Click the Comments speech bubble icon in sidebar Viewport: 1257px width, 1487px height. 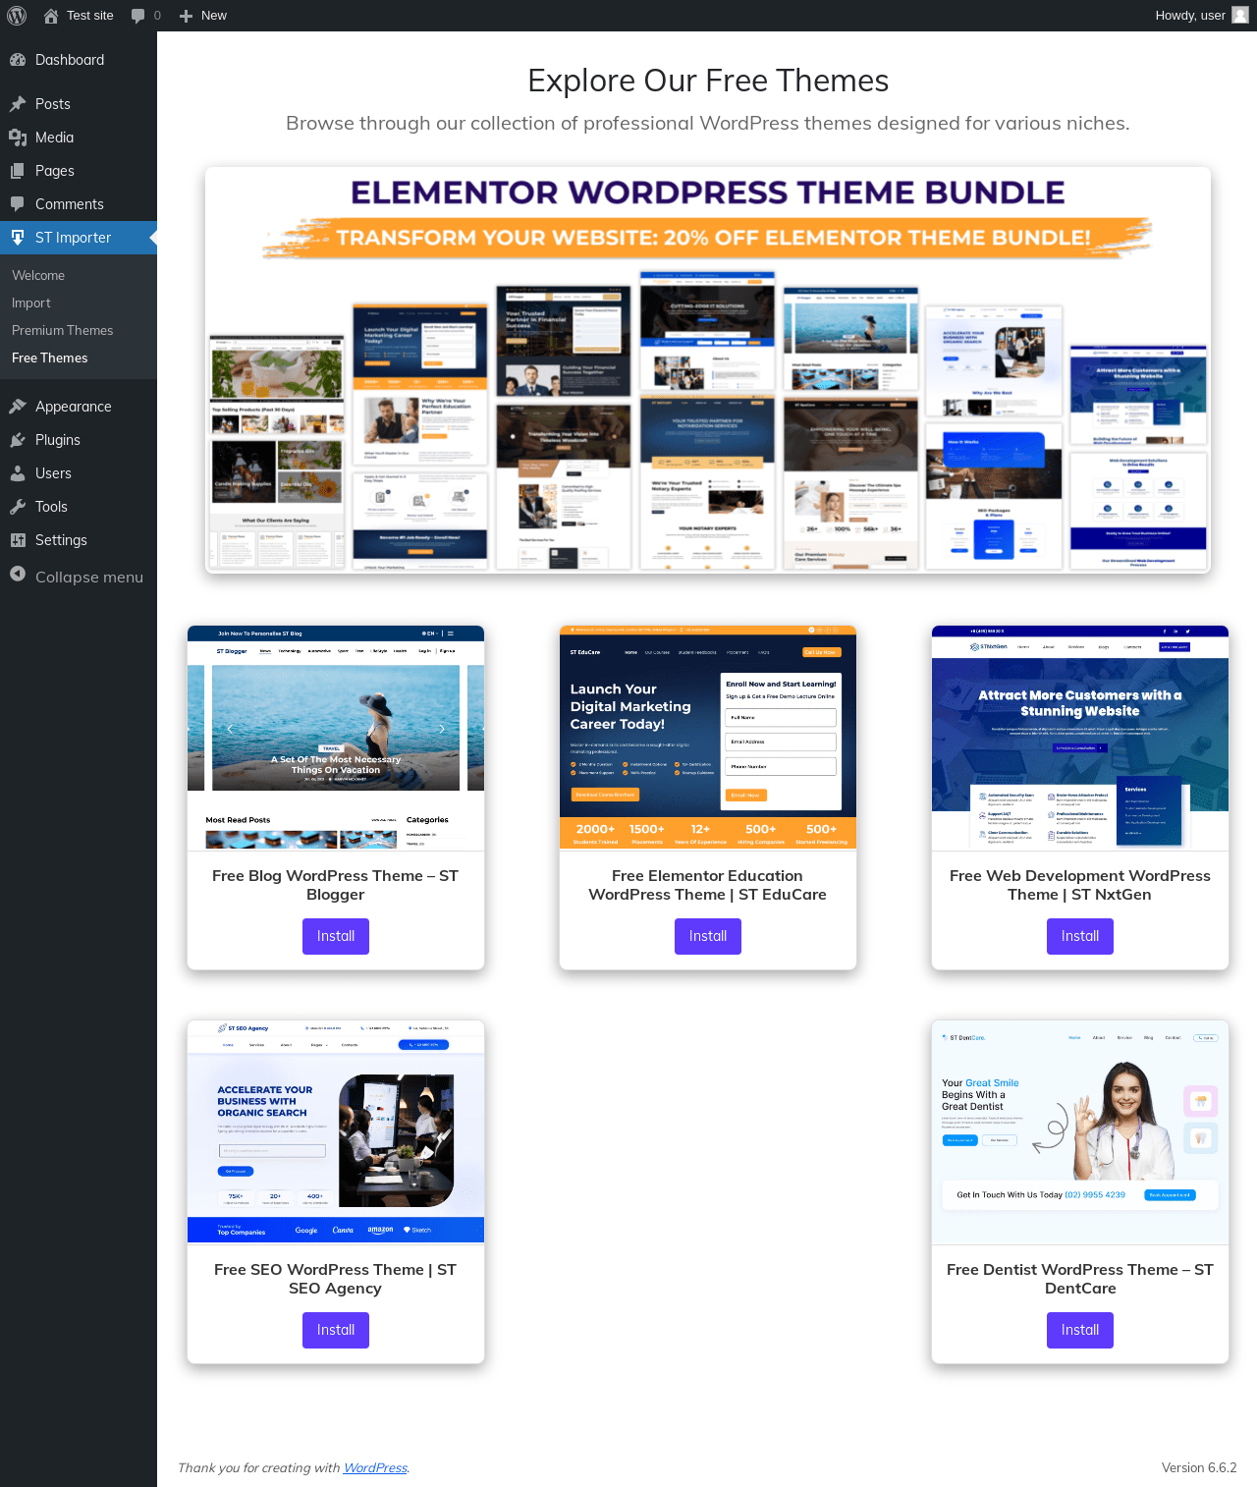pyautogui.click(x=18, y=204)
